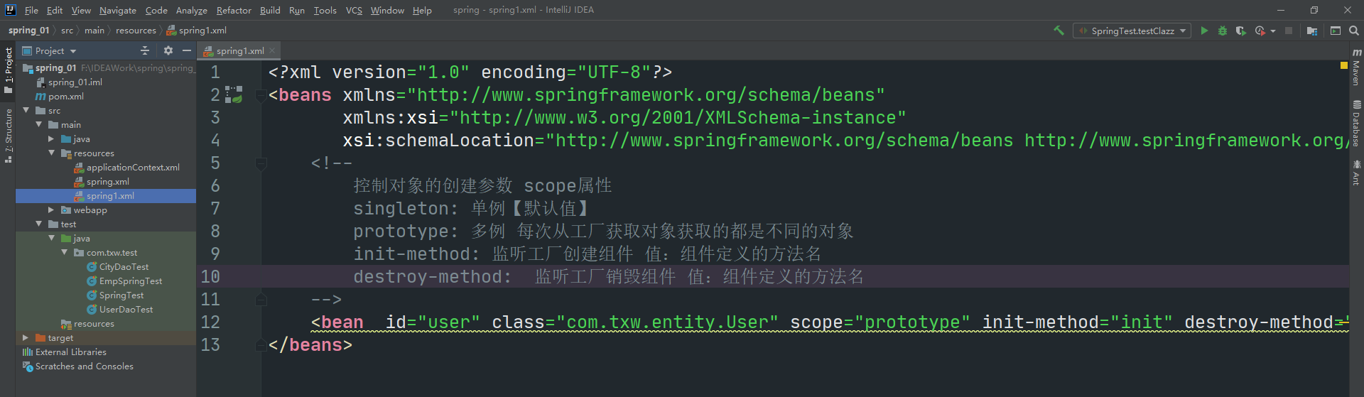This screenshot has height=397, width=1364.
Task: Select spring.xml file in tree
Action: [x=102, y=182]
